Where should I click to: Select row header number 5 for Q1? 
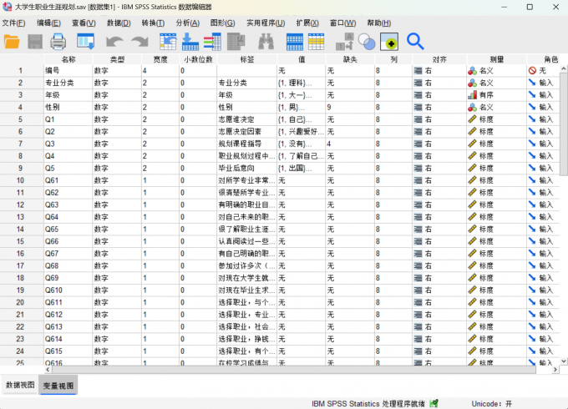point(20,119)
